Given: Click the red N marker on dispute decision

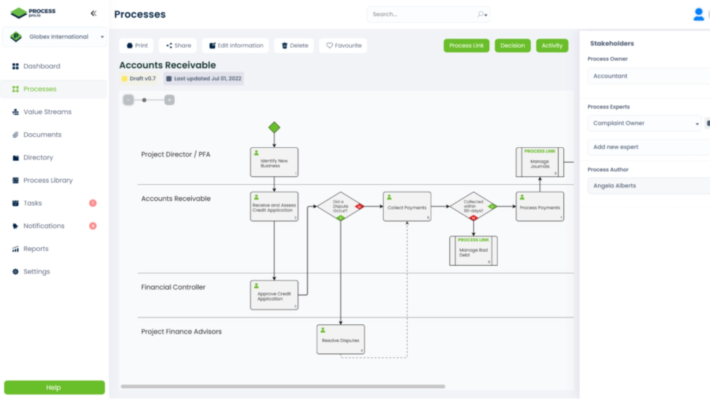Looking at the screenshot, I should tap(359, 206).
